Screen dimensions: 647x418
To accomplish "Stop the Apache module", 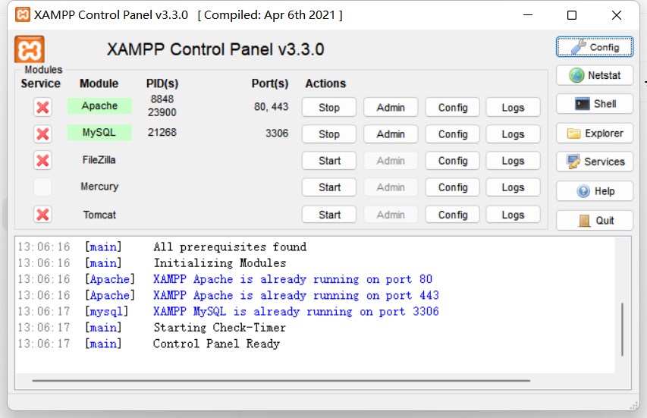I will (329, 107).
